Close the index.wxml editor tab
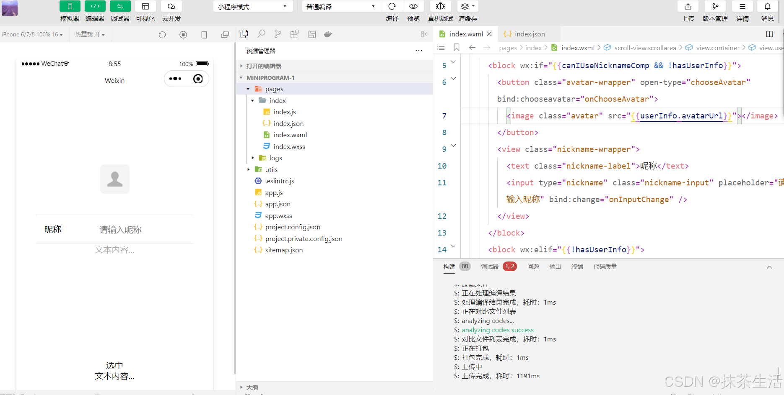784x395 pixels. [x=489, y=34]
